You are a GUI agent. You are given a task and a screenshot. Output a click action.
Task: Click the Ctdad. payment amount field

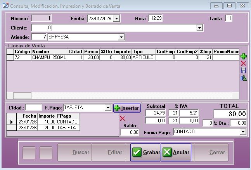click(34, 108)
